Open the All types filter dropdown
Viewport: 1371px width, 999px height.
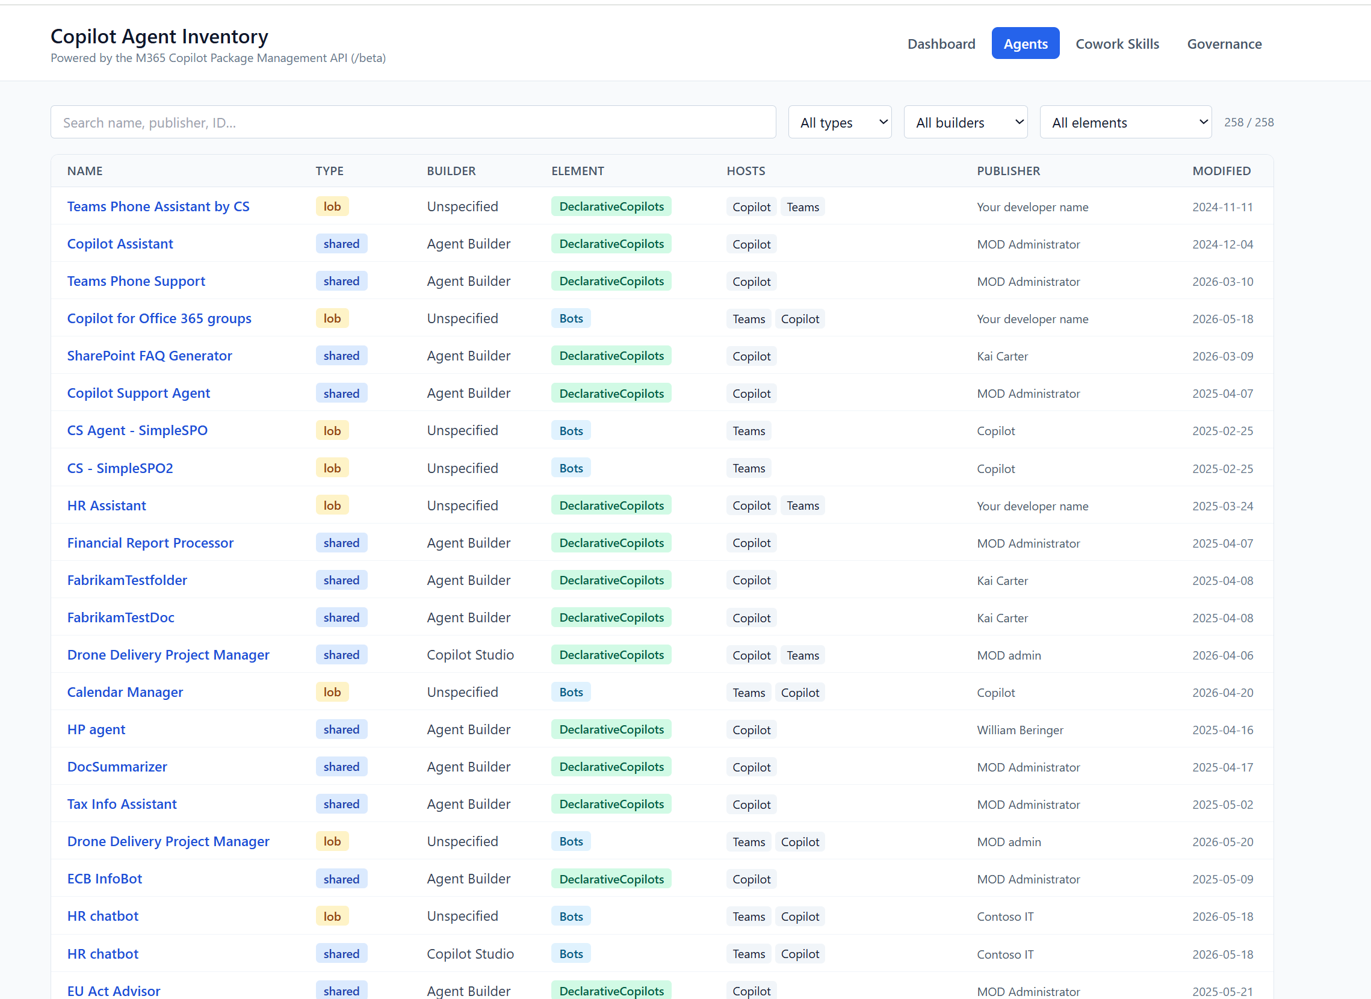[840, 122]
